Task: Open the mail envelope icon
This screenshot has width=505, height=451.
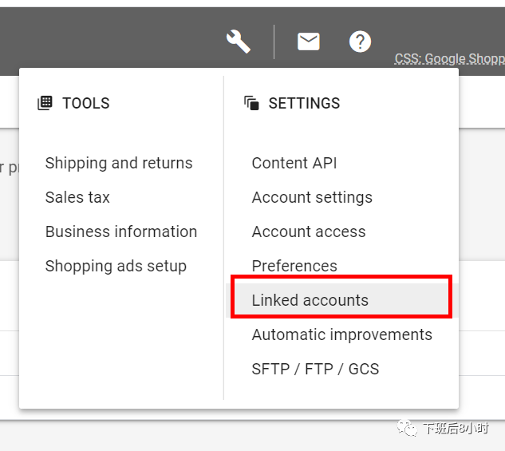Action: click(309, 42)
